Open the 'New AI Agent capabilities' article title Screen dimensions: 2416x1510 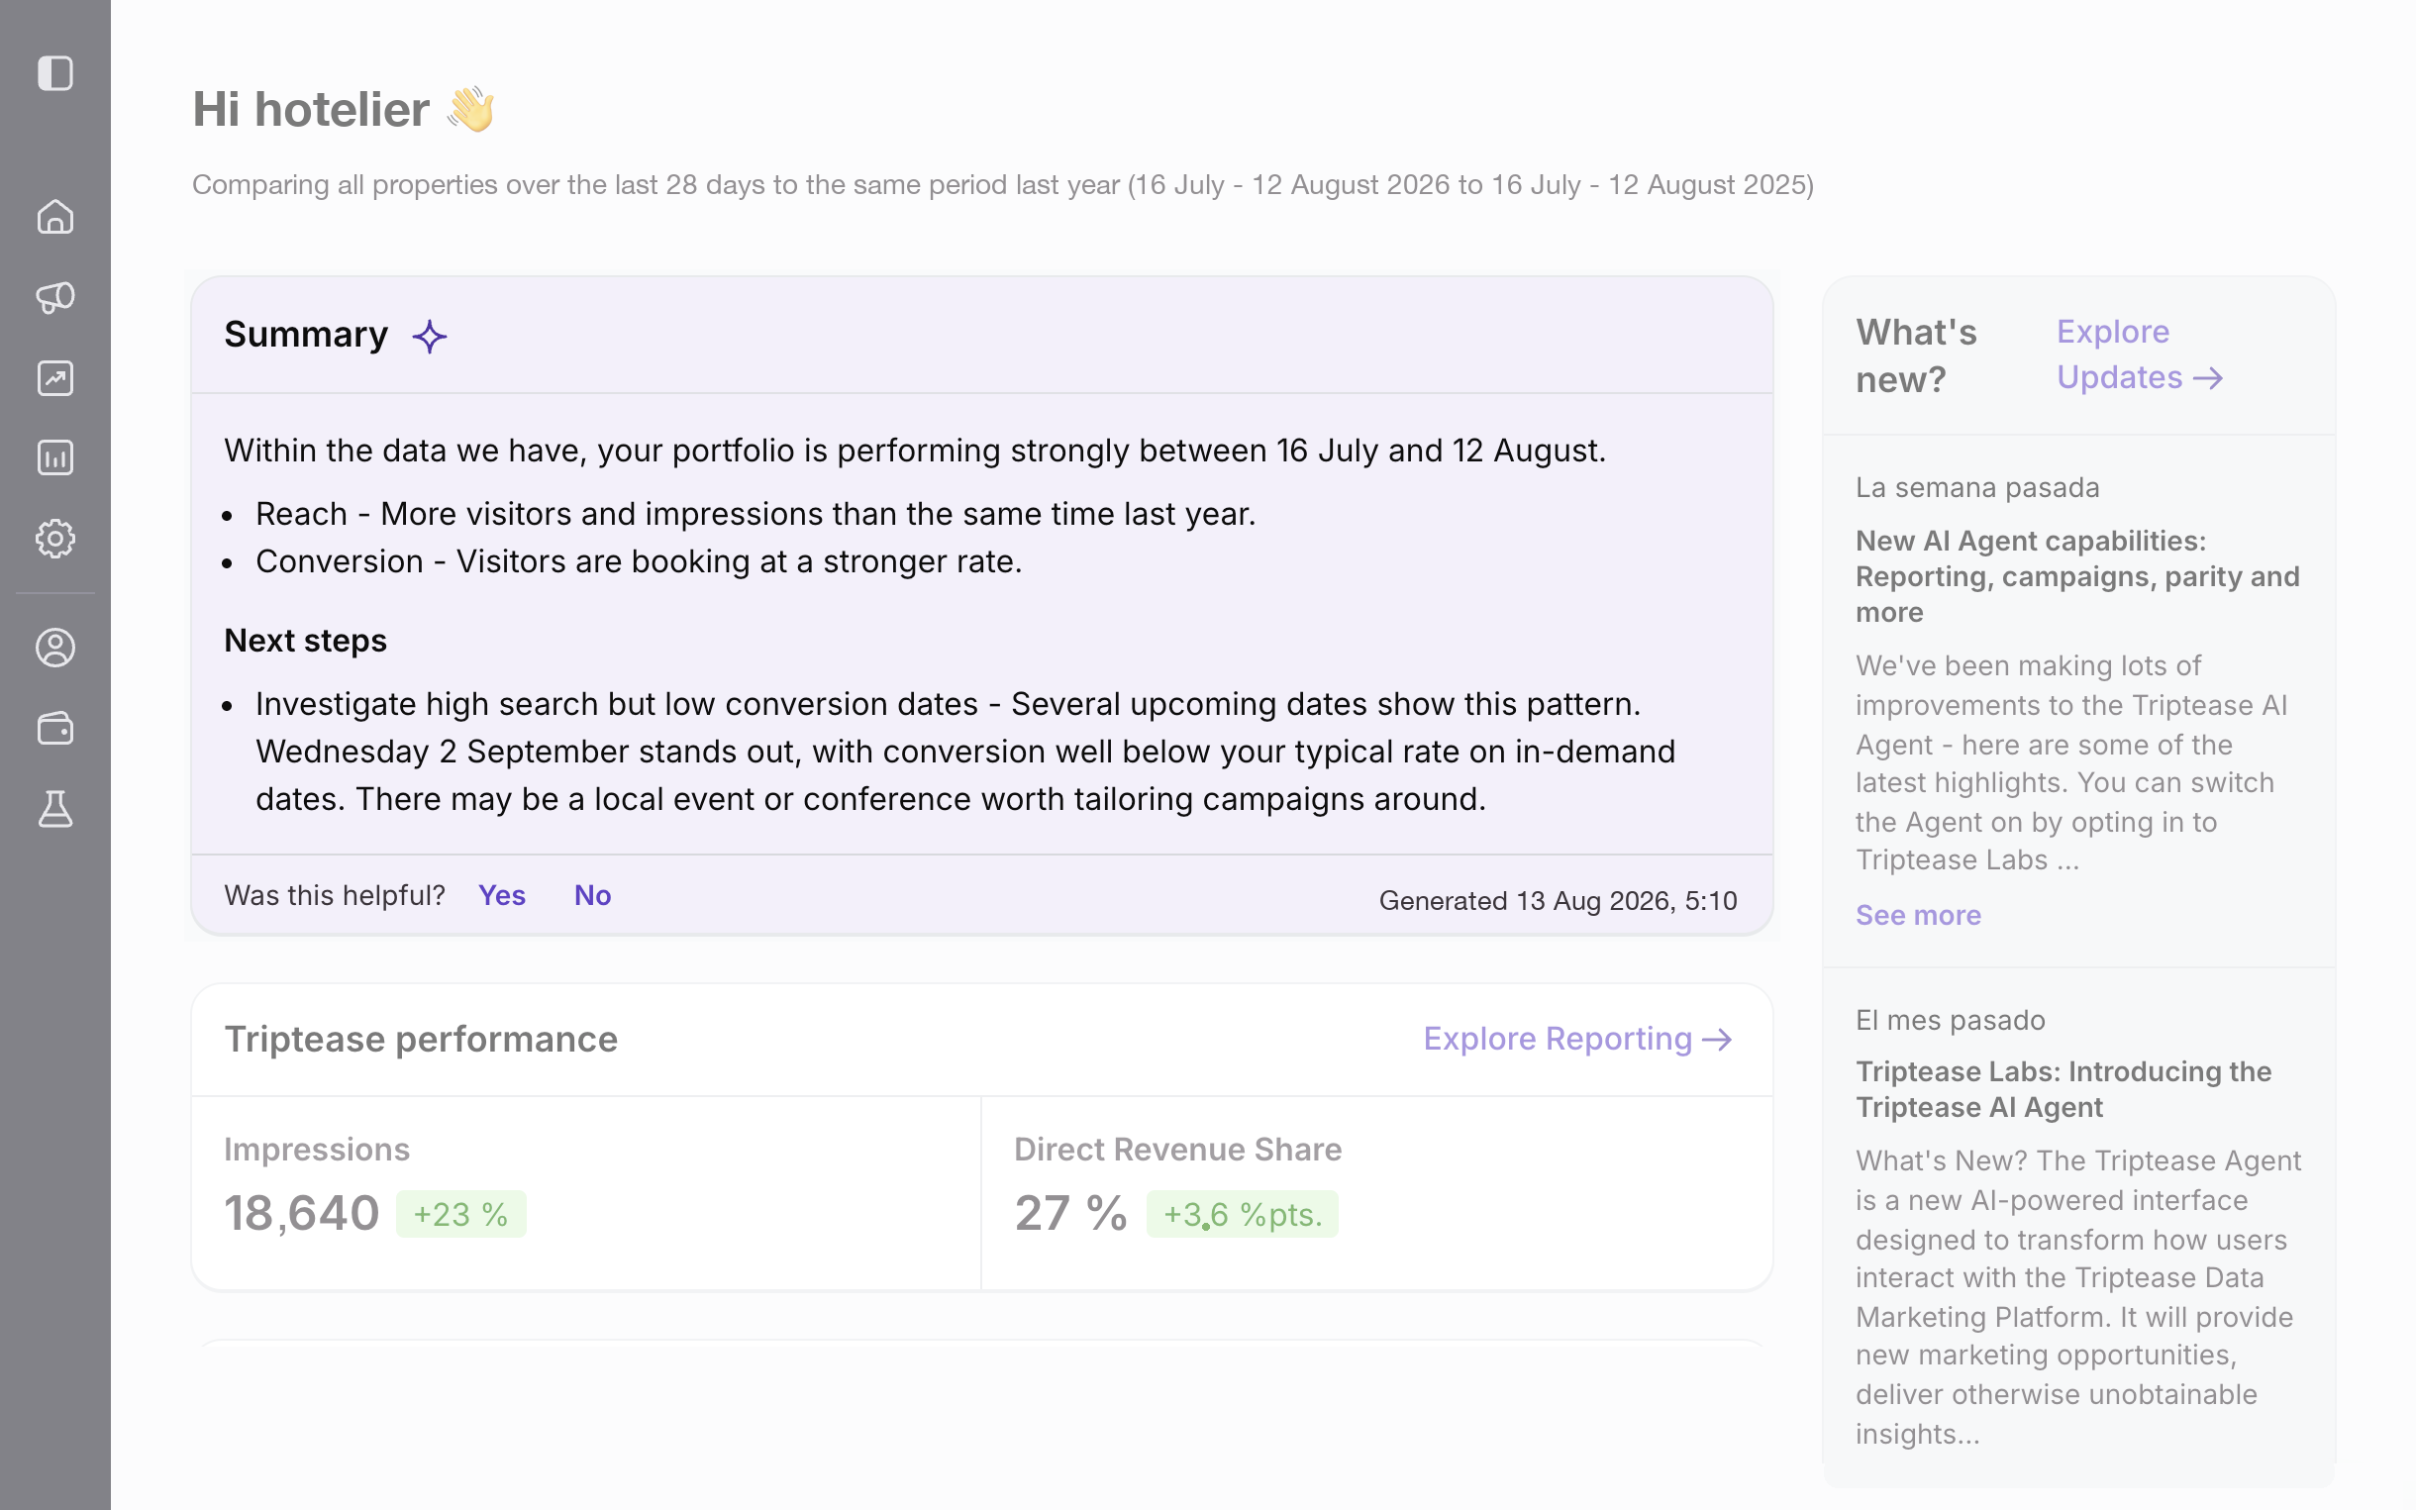(2077, 576)
